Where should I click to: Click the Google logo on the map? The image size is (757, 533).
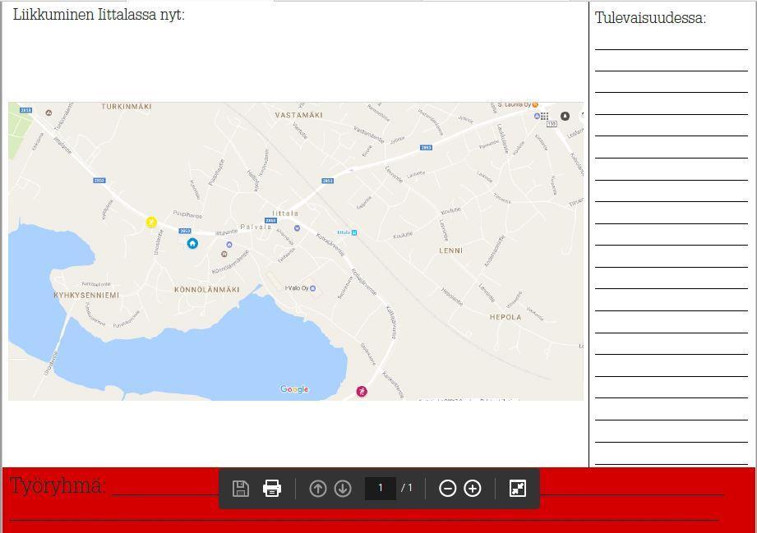click(294, 389)
